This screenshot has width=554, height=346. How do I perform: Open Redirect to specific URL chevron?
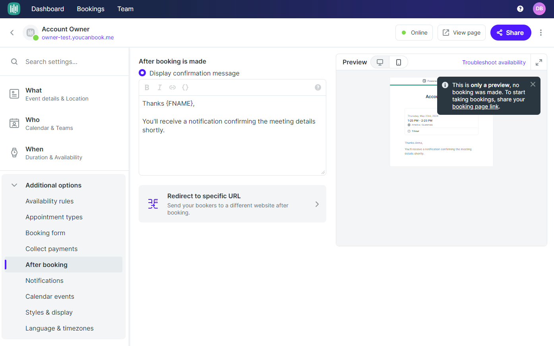pyautogui.click(x=317, y=204)
